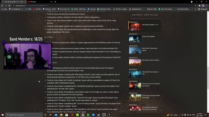
Task: Open the Clone Hero Songs bookmark
Action: (166, 9)
